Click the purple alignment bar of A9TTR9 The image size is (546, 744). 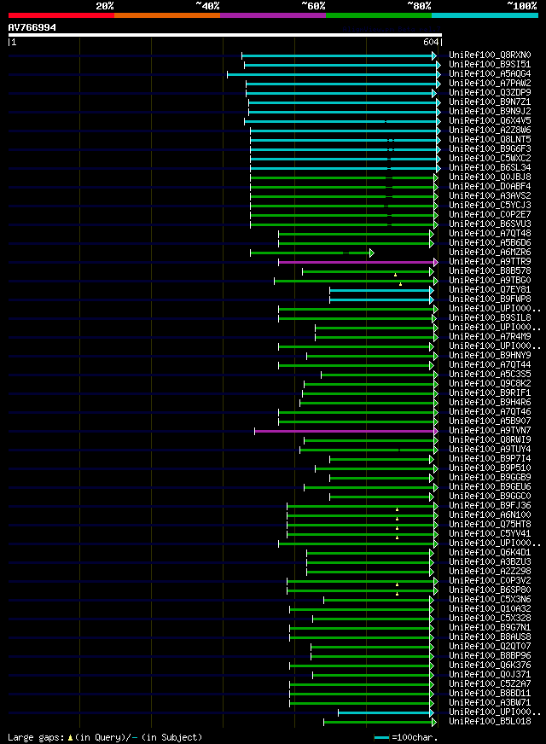[x=358, y=262]
